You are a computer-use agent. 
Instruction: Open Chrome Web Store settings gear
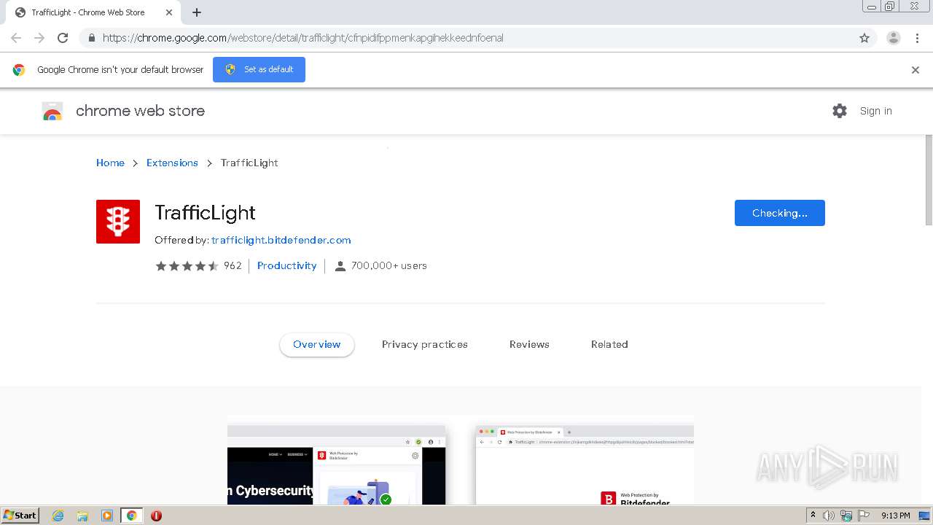point(840,111)
